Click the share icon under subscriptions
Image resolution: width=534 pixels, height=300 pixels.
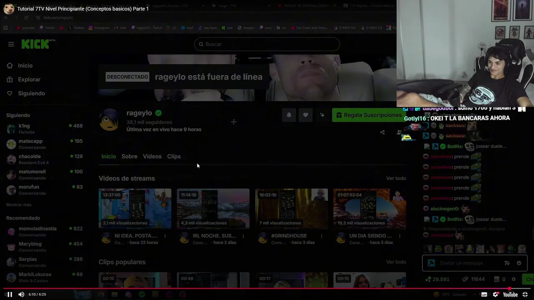[382, 132]
